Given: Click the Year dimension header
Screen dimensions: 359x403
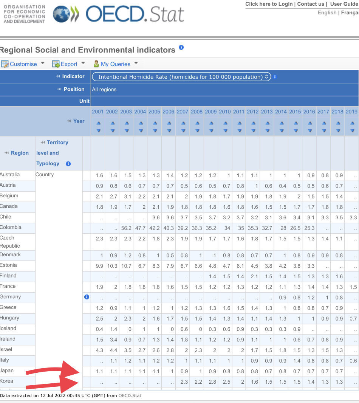Looking at the screenshot, I should pos(79,121).
